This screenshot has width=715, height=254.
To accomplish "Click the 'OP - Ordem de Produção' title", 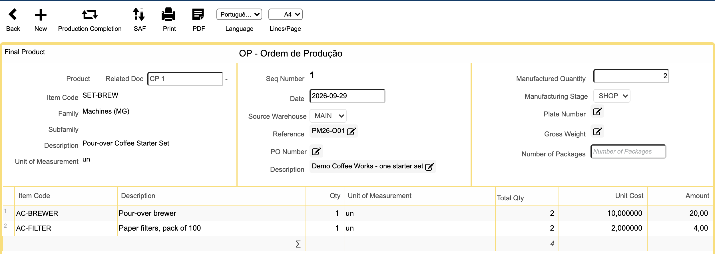I will point(291,53).
